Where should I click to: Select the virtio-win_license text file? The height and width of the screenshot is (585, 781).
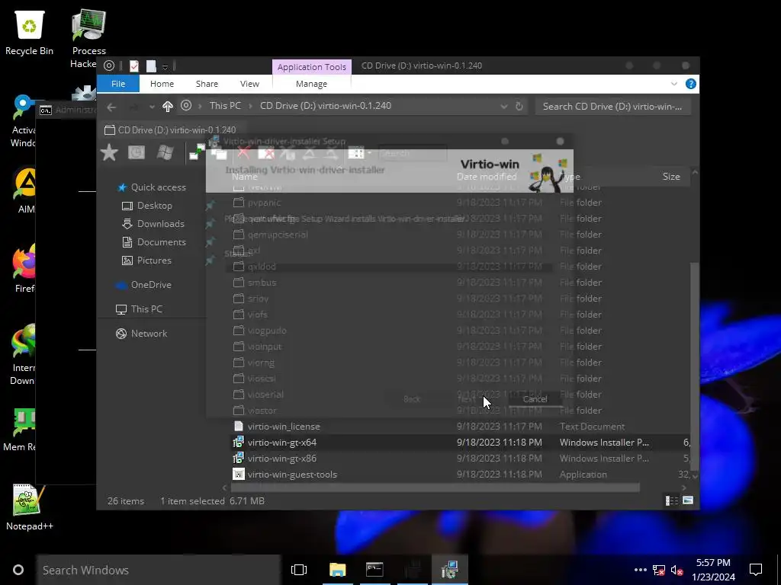284,427
